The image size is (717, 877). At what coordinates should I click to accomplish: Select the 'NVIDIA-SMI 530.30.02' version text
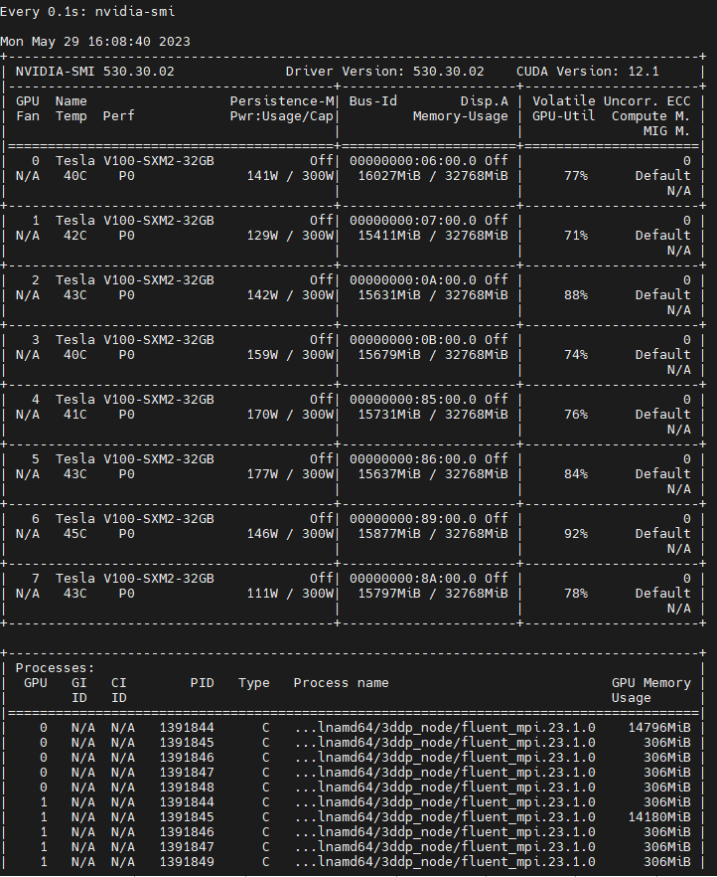point(95,72)
